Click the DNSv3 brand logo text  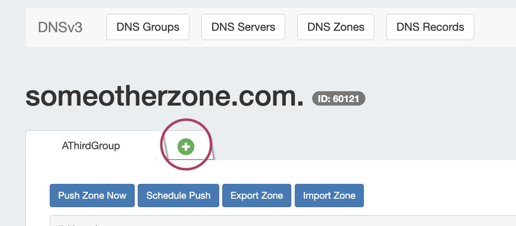click(x=60, y=27)
